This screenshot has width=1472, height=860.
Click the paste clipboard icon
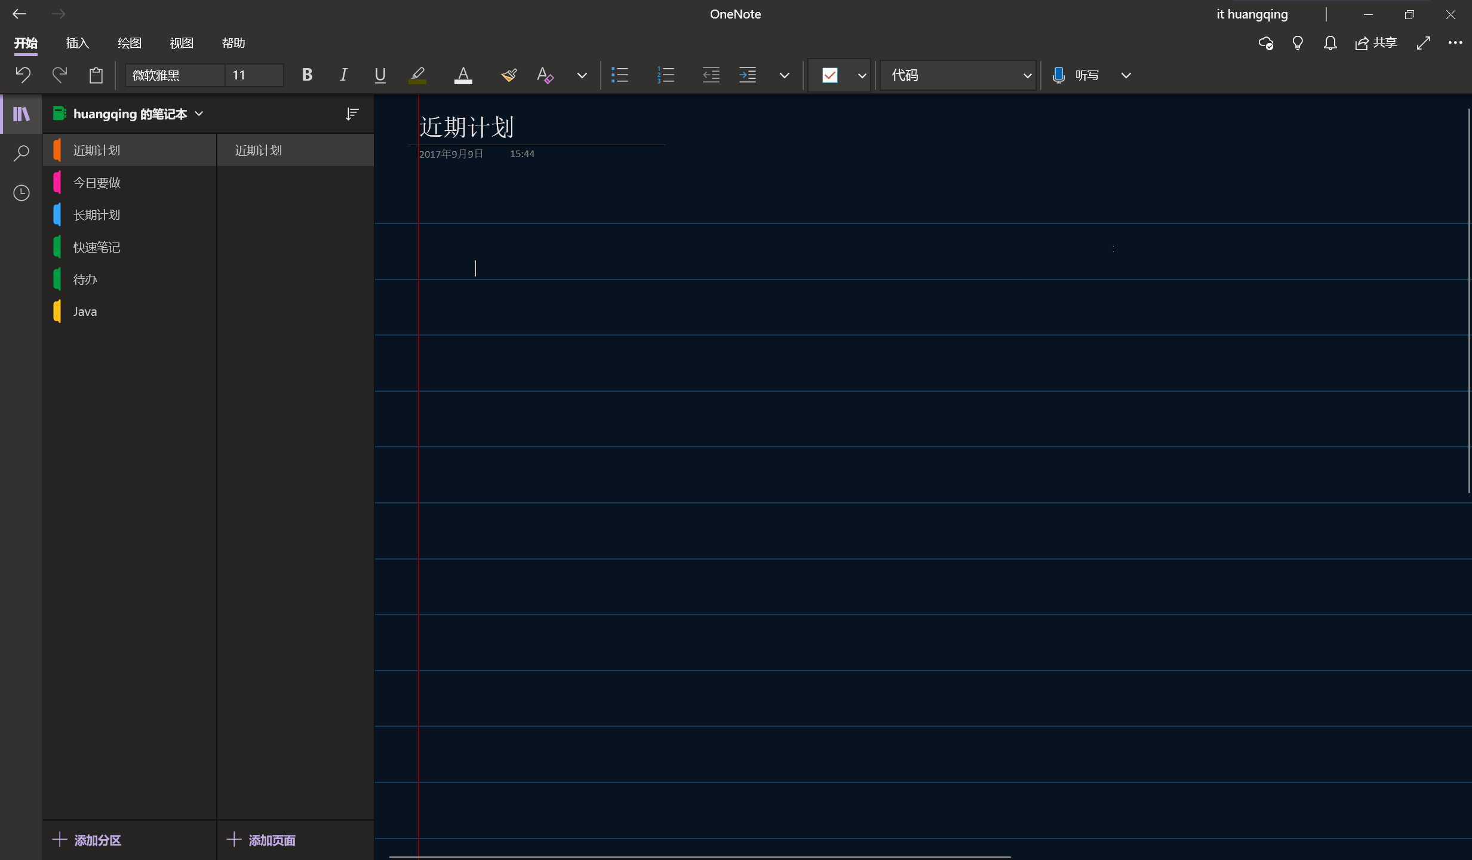[x=96, y=75]
